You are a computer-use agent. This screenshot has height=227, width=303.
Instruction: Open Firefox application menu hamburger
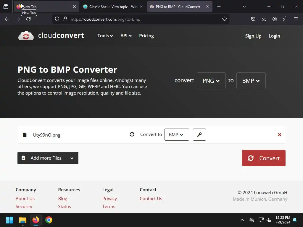tap(296, 19)
